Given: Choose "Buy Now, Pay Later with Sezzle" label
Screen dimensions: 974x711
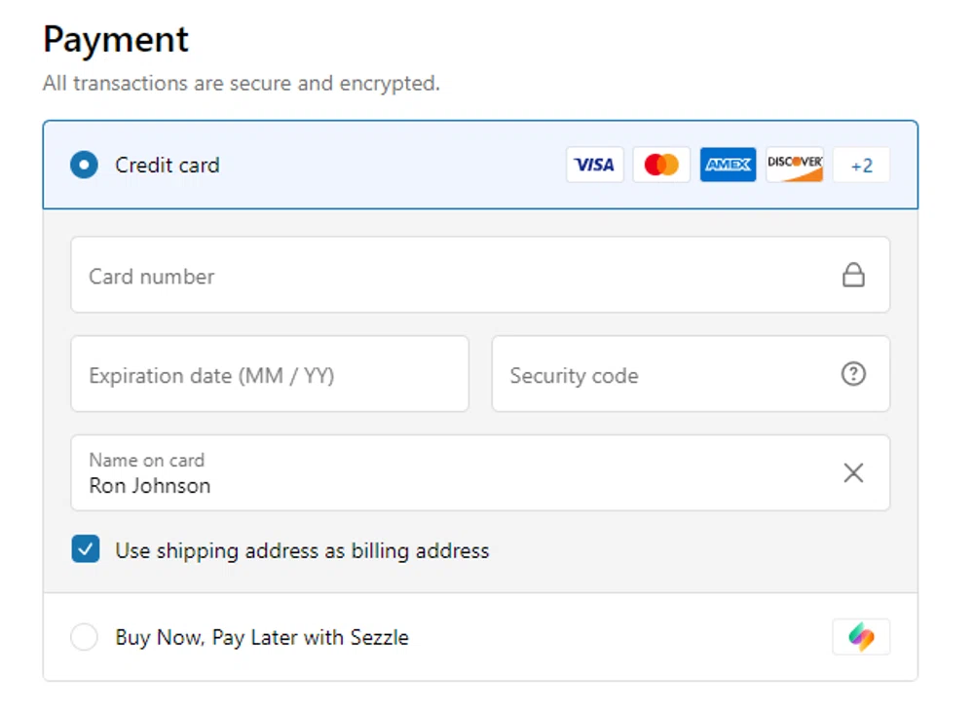Looking at the screenshot, I should pos(262,638).
